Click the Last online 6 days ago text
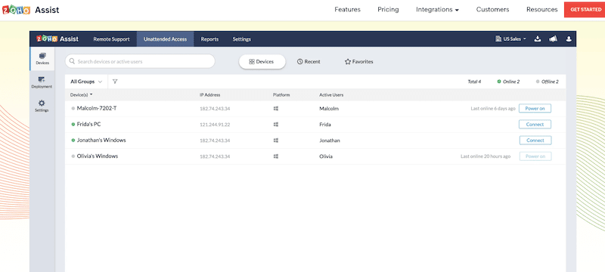 click(493, 109)
